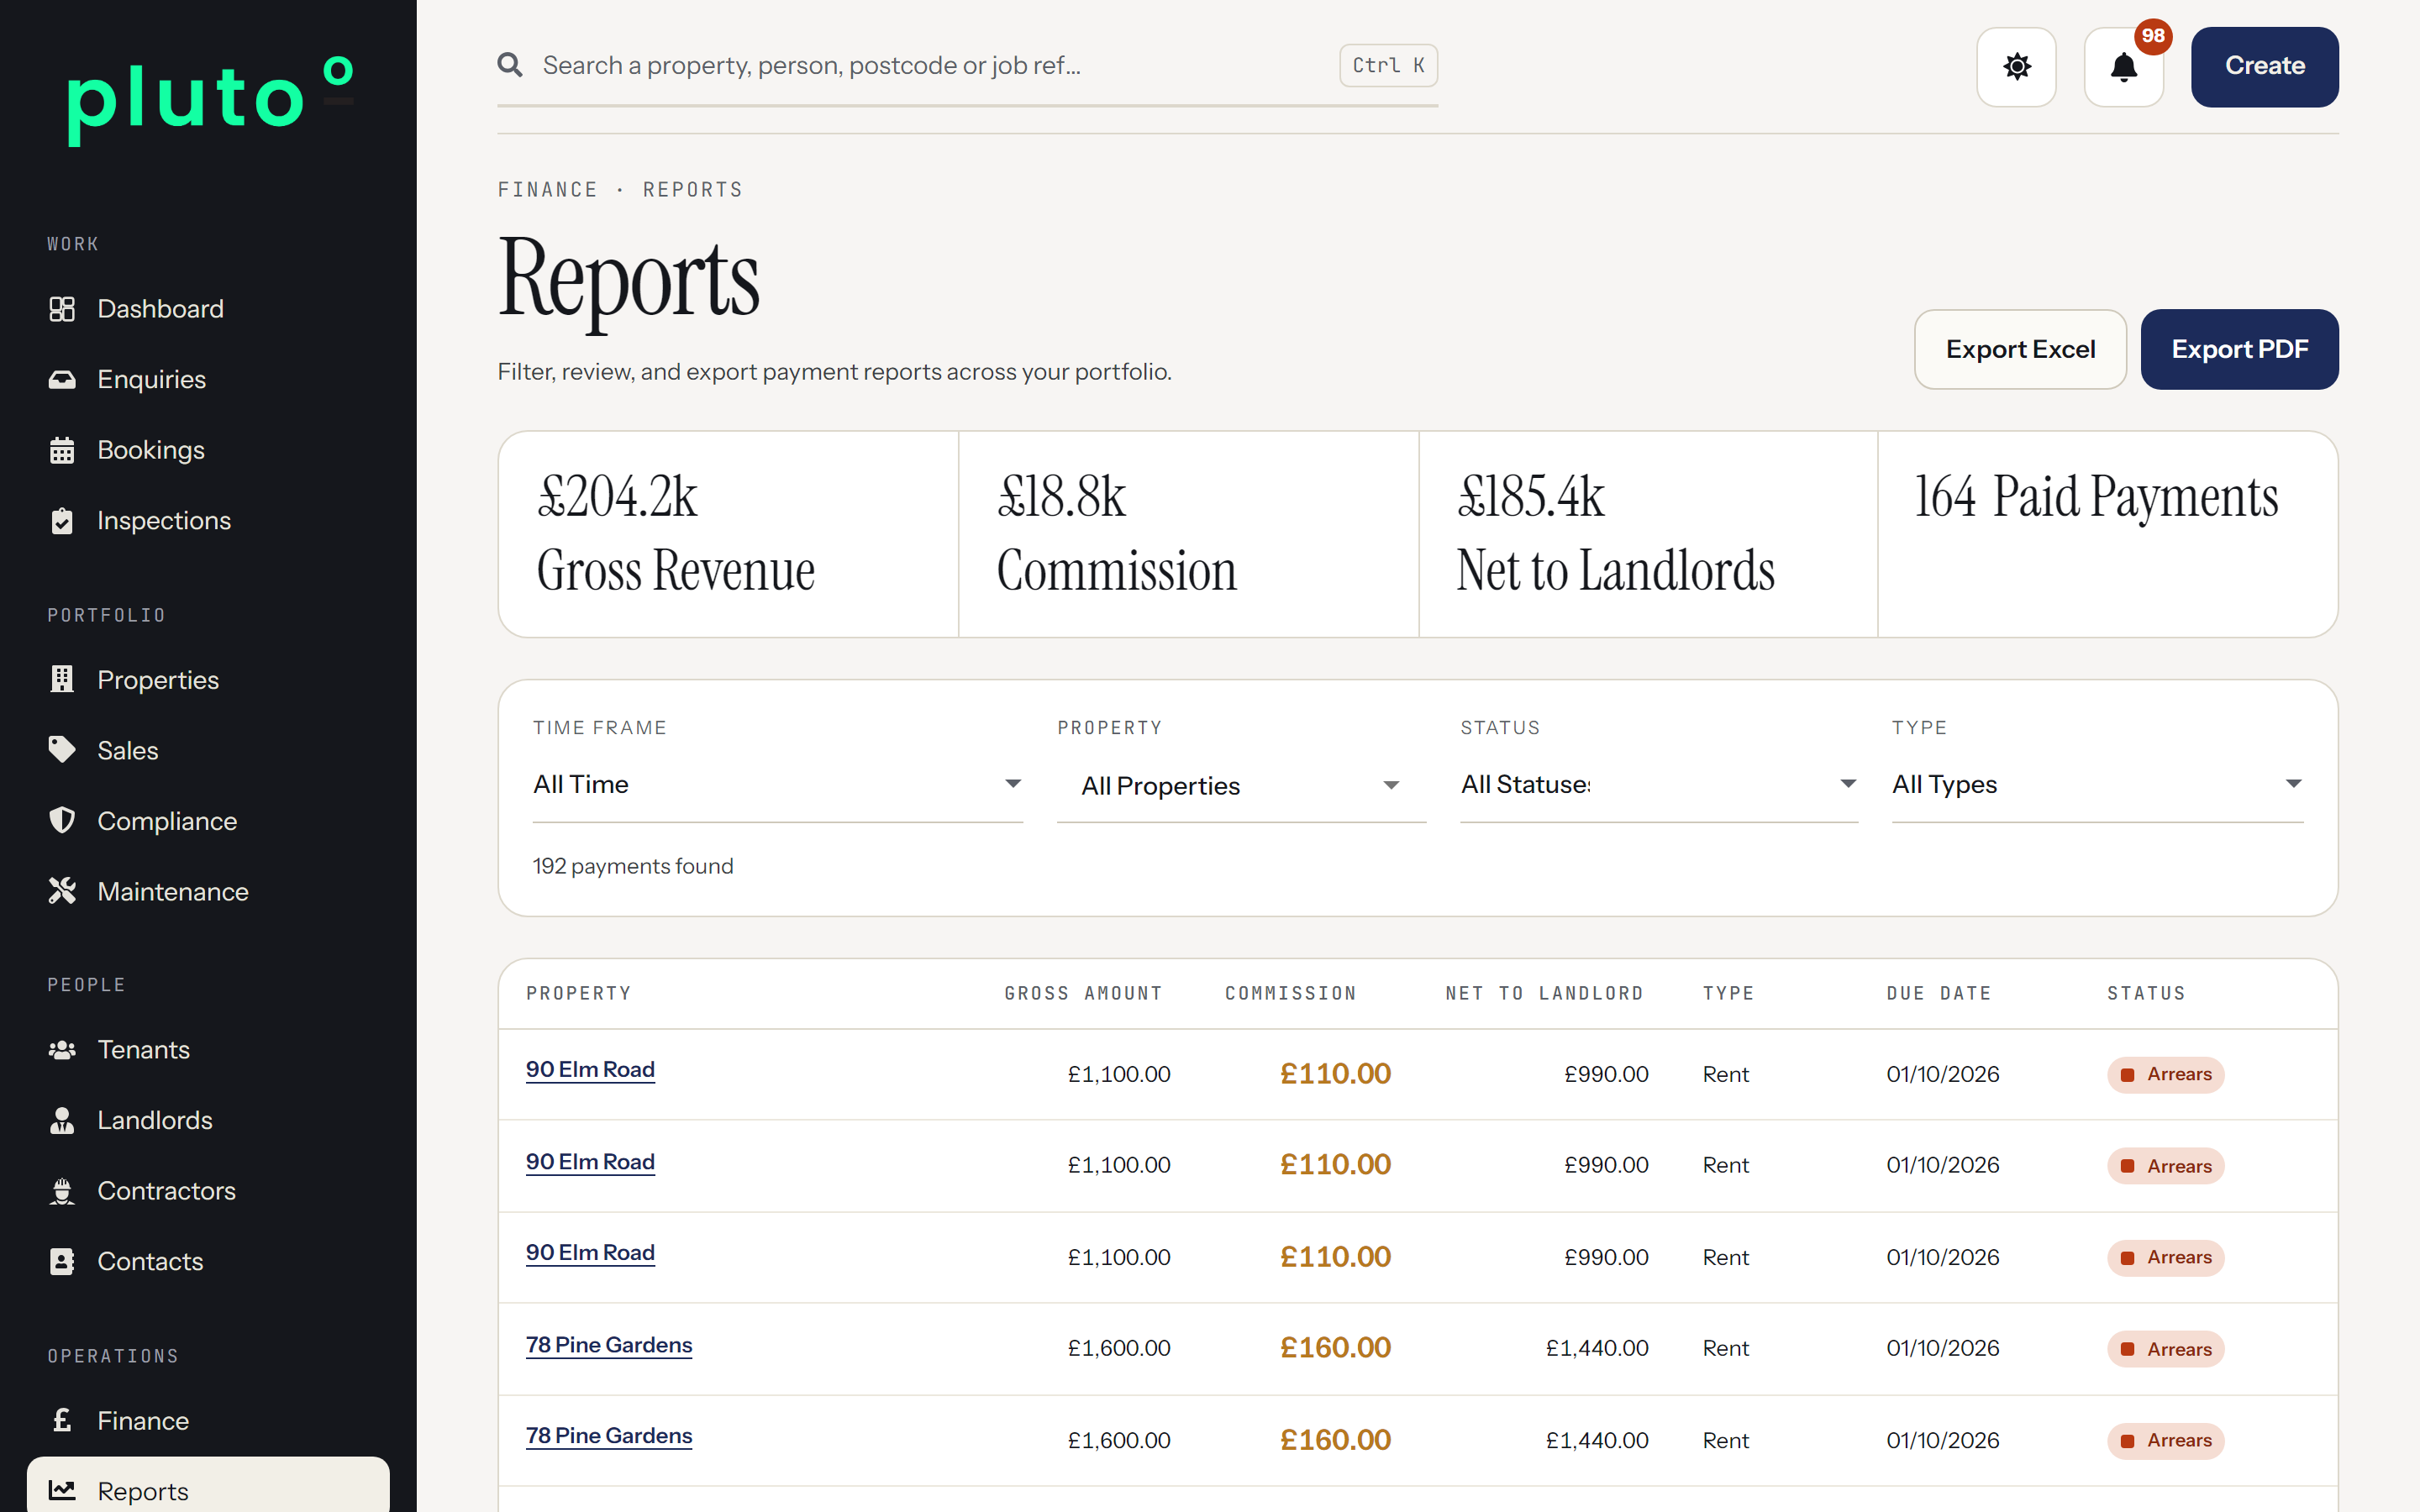Click the Enquiries inbox icon
Image resolution: width=2420 pixels, height=1512 pixels.
62,379
